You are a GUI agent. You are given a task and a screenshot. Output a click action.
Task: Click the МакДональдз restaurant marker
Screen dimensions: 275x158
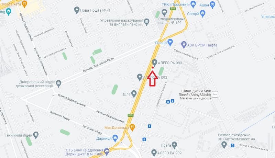tap(132, 127)
